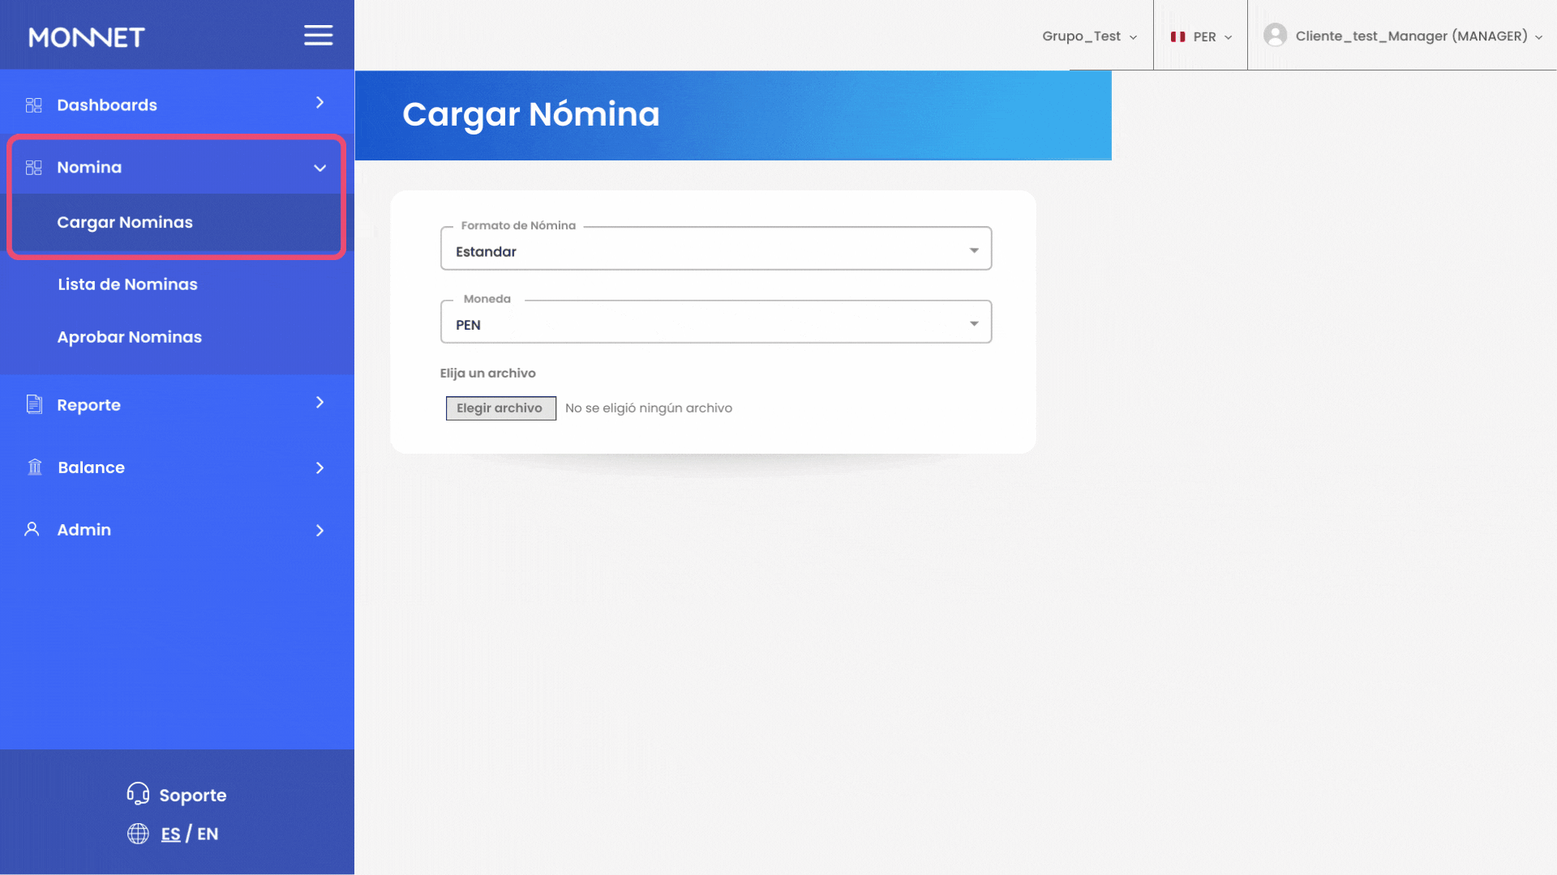Image resolution: width=1557 pixels, height=875 pixels.
Task: Open the Moneda PEN dropdown
Action: [x=715, y=324]
